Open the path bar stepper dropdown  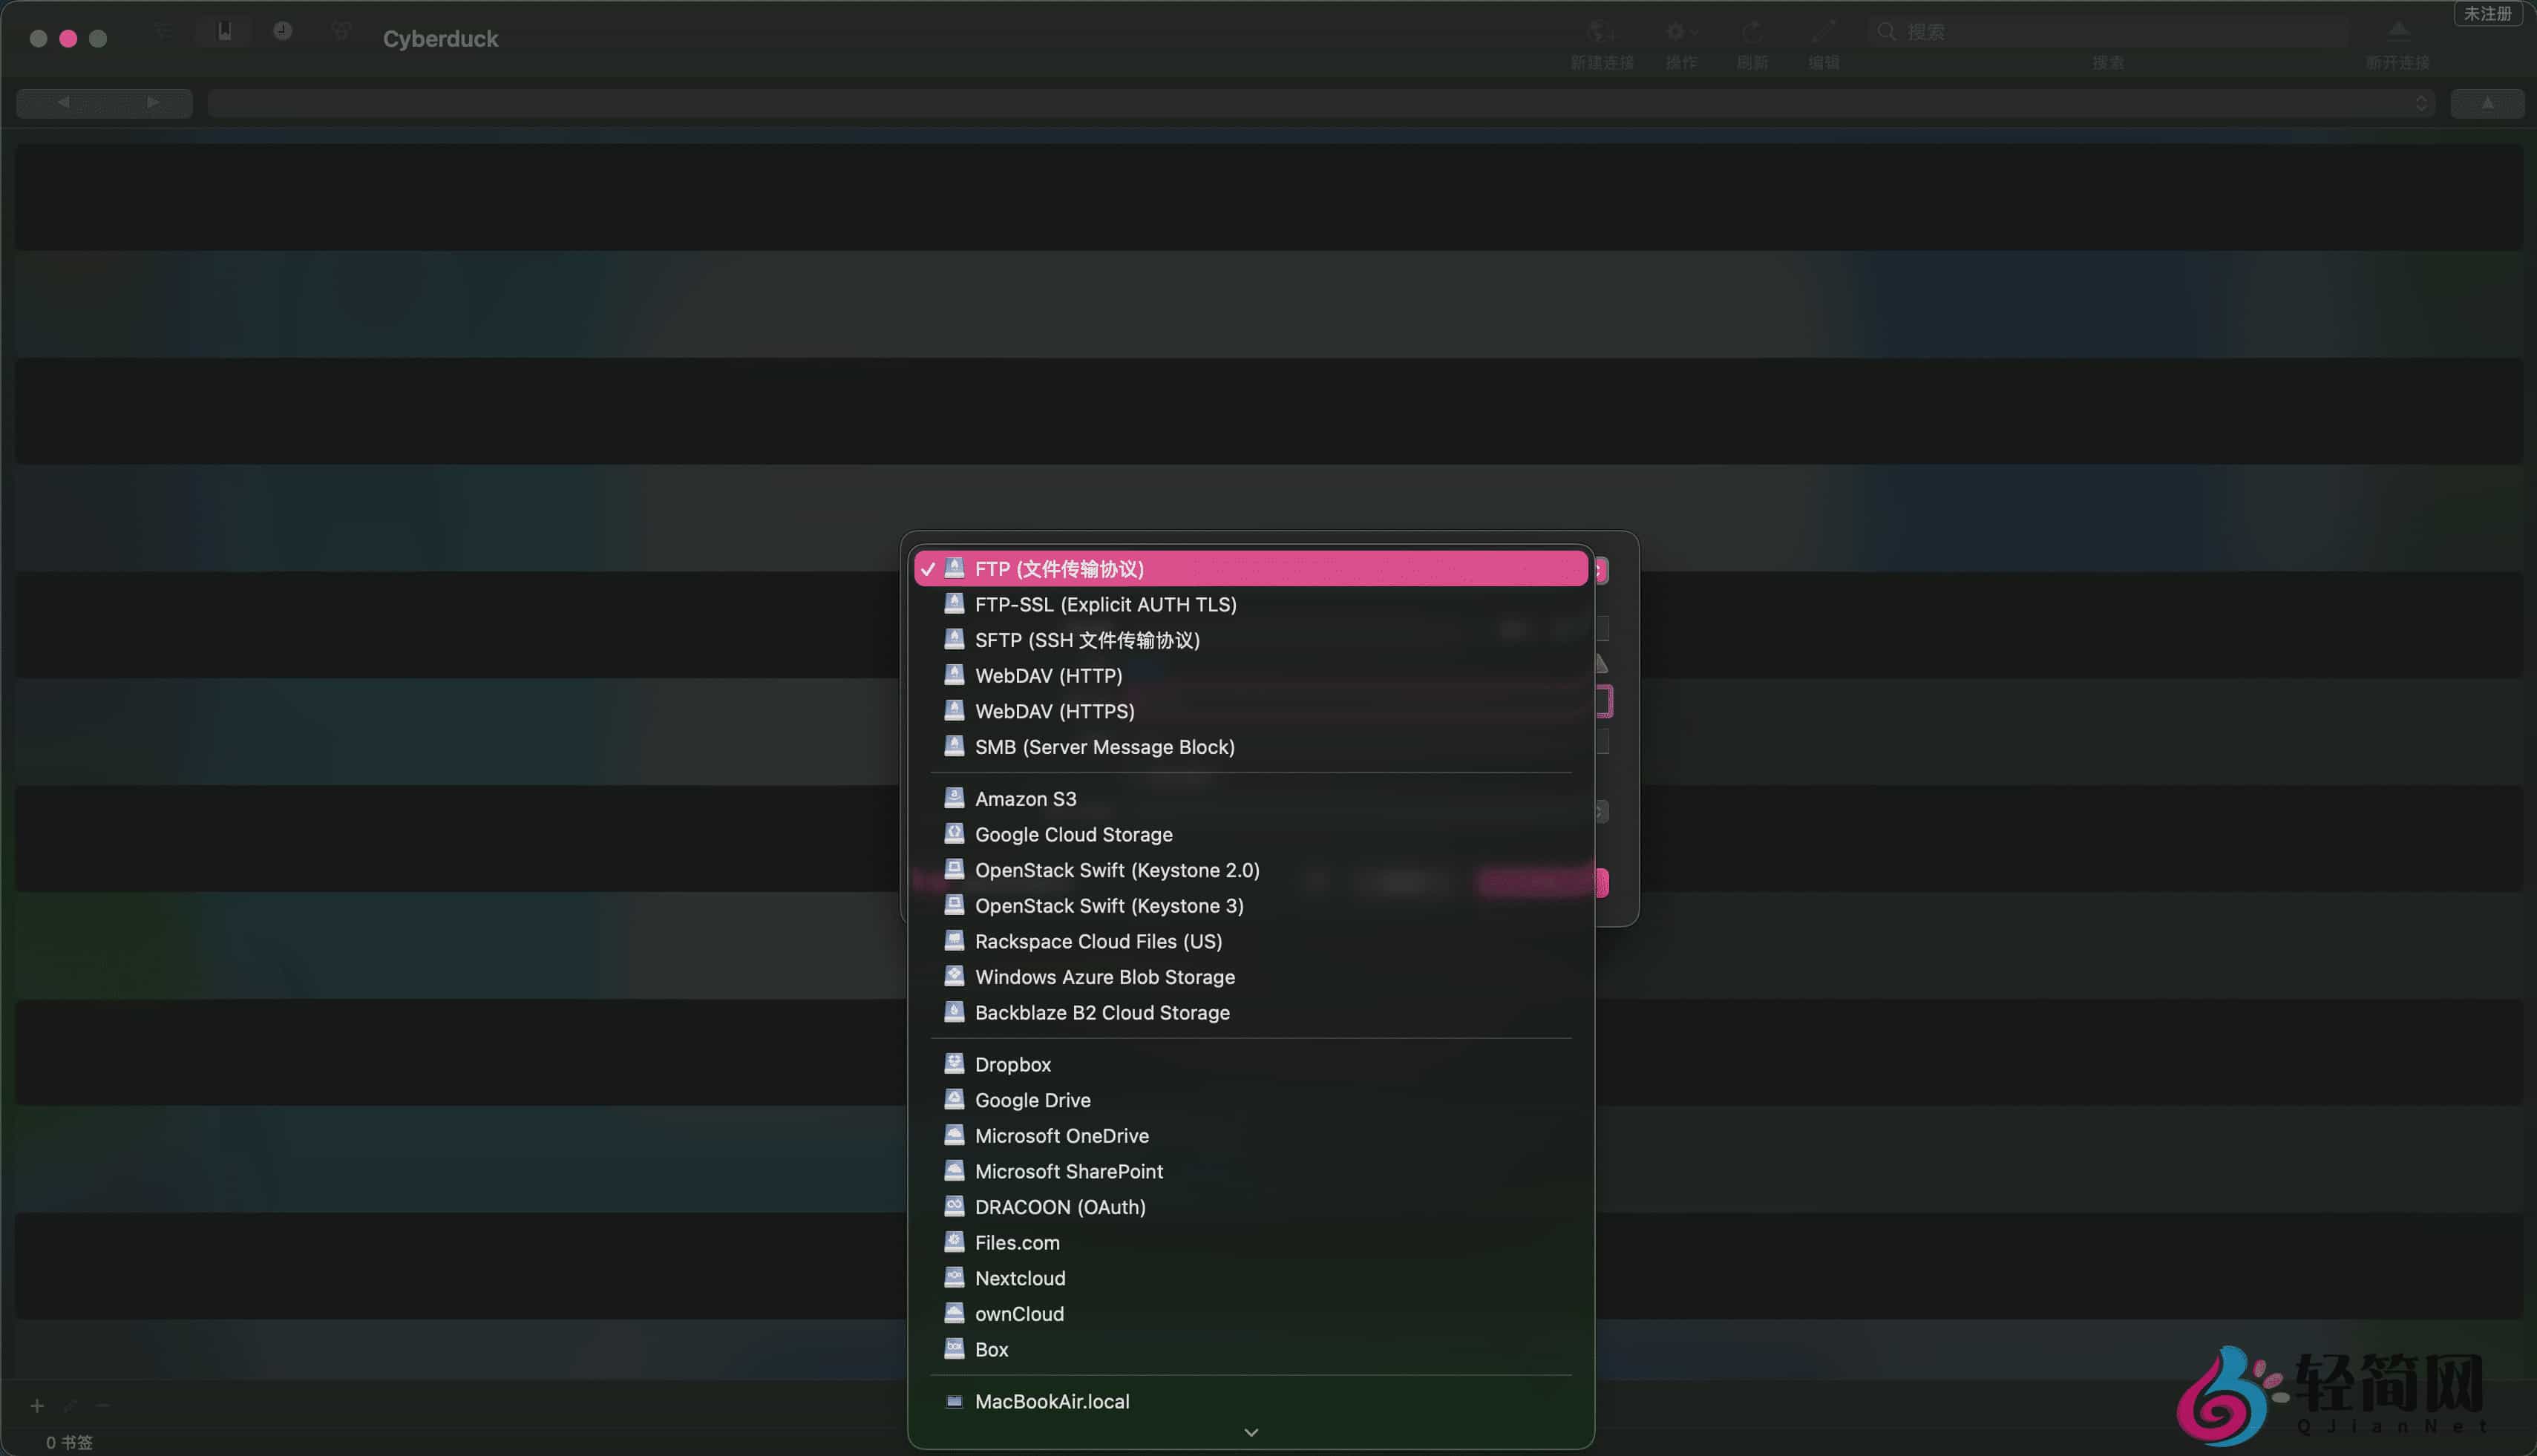tap(2421, 102)
